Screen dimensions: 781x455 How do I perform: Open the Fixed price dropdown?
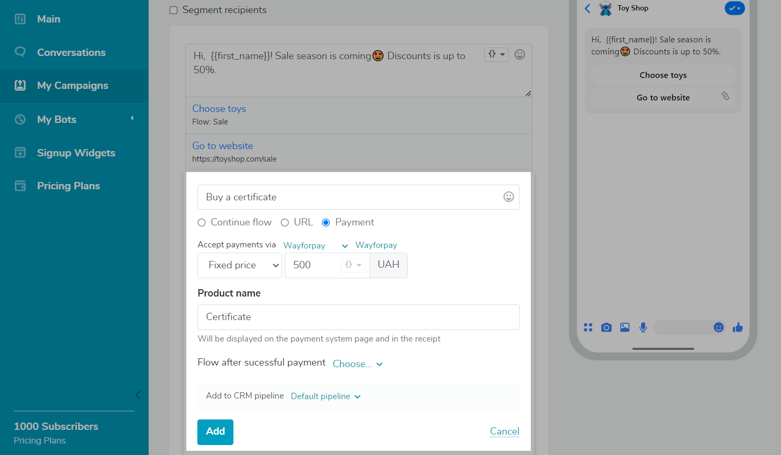tap(240, 265)
